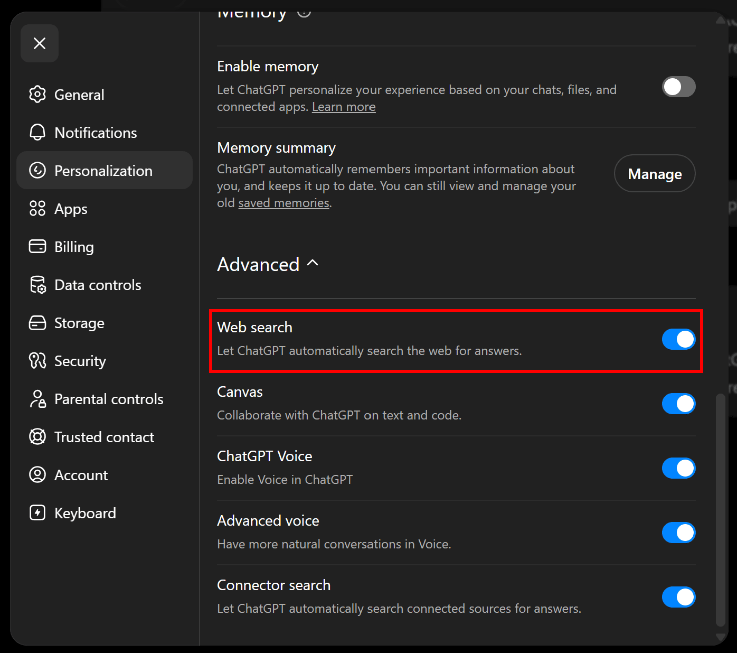Click the settings panel vertical scrollbar
This screenshot has width=737, height=653.
tap(720, 509)
